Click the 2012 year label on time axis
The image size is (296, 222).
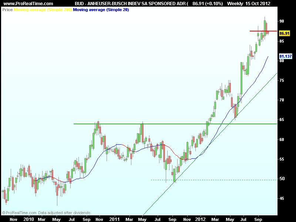(x=200, y=219)
